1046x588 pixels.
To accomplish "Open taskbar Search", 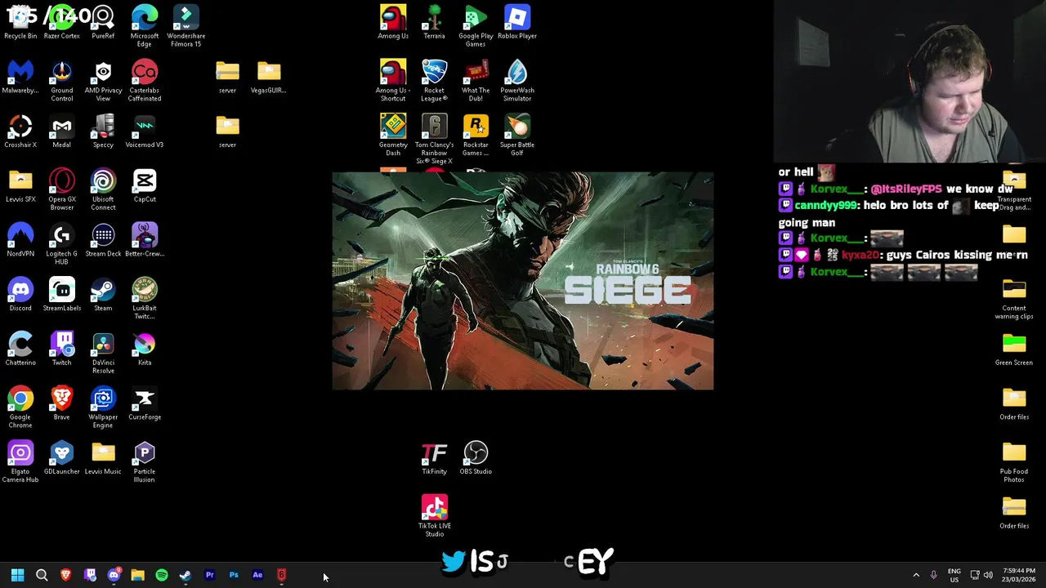I will coord(42,575).
